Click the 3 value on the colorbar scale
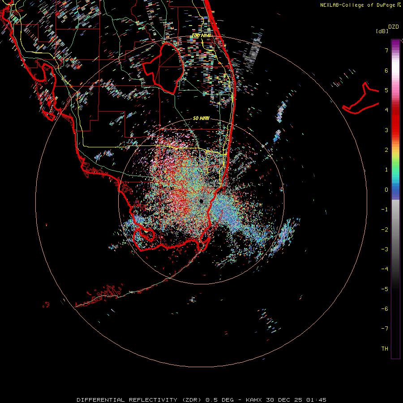 (x=386, y=130)
